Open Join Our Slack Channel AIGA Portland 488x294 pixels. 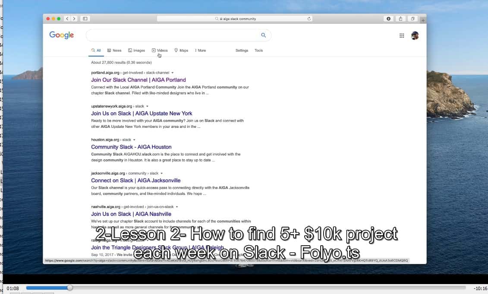[x=138, y=80]
